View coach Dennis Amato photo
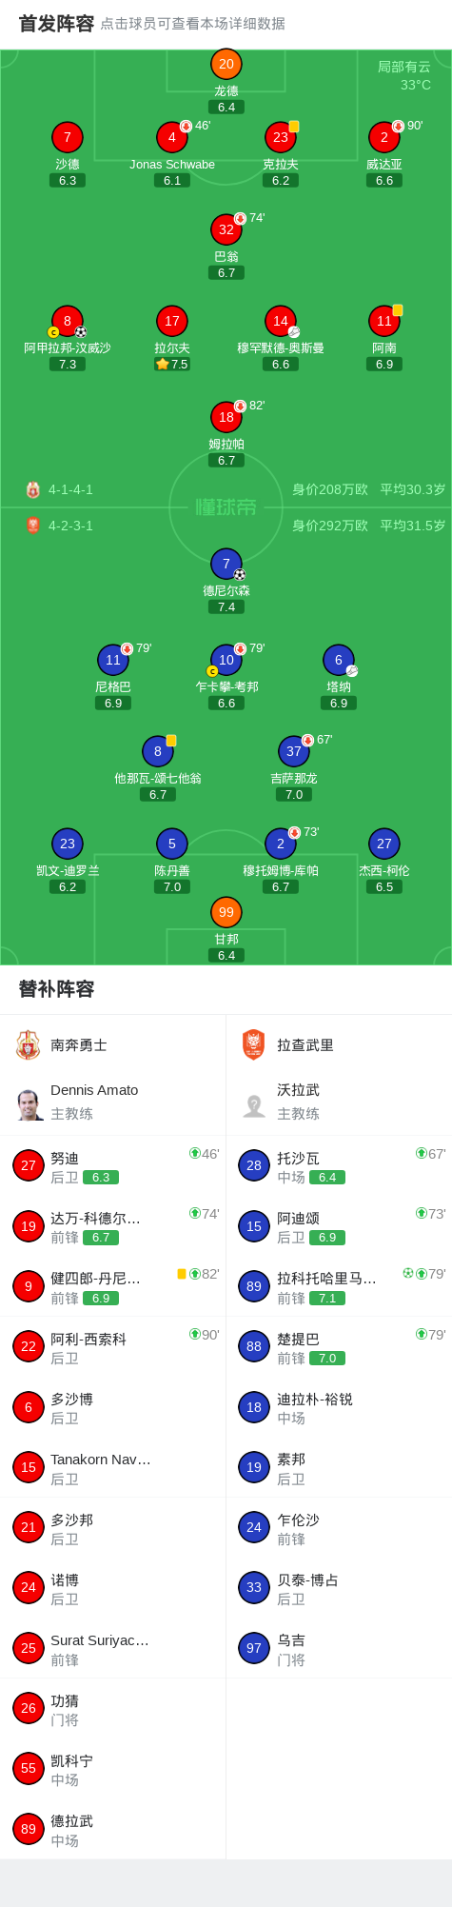 29,1104
